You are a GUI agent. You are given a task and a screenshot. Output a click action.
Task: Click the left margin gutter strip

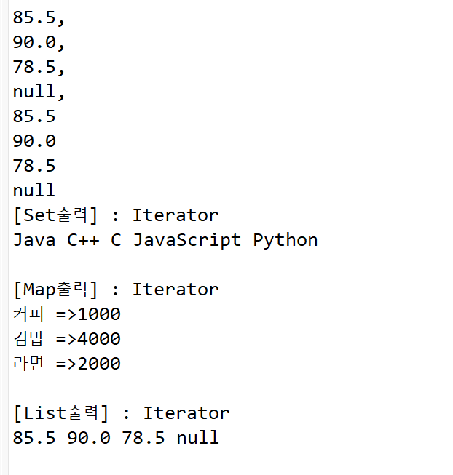pos(4,237)
